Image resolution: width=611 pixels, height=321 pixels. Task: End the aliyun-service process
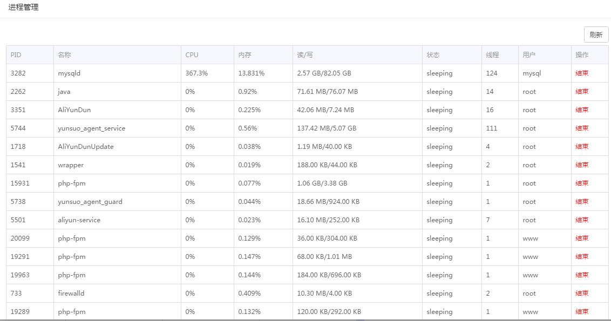tap(582, 220)
